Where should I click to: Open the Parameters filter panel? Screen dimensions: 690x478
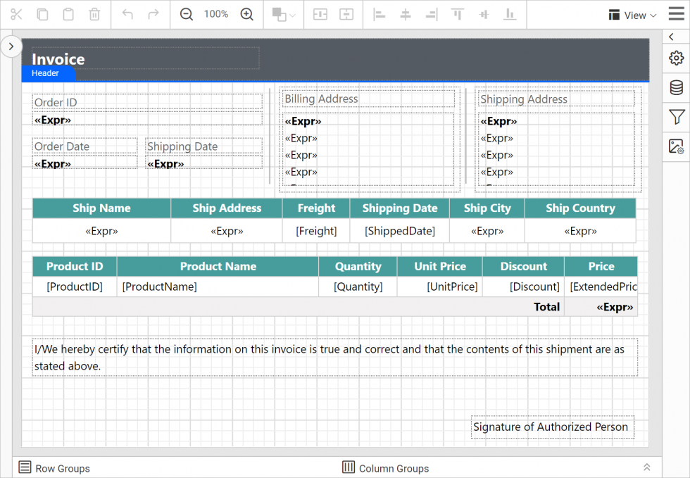(677, 117)
